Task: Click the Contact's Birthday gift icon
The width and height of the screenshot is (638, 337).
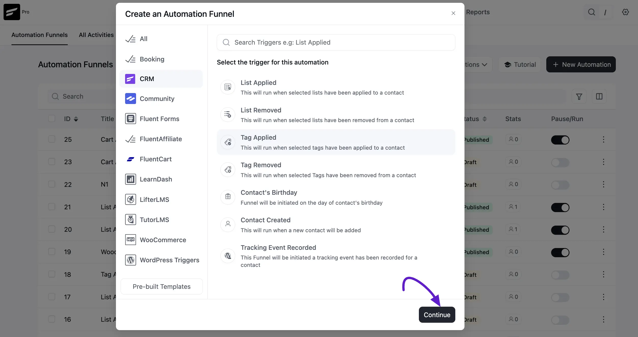Action: click(x=228, y=197)
